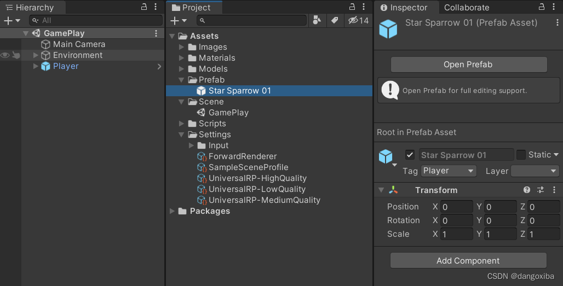Toggle Environment picking hand icon
This screenshot has height=286, width=563.
[16, 55]
